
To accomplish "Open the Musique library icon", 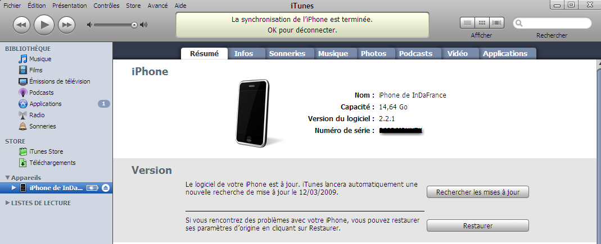I will (x=23, y=59).
